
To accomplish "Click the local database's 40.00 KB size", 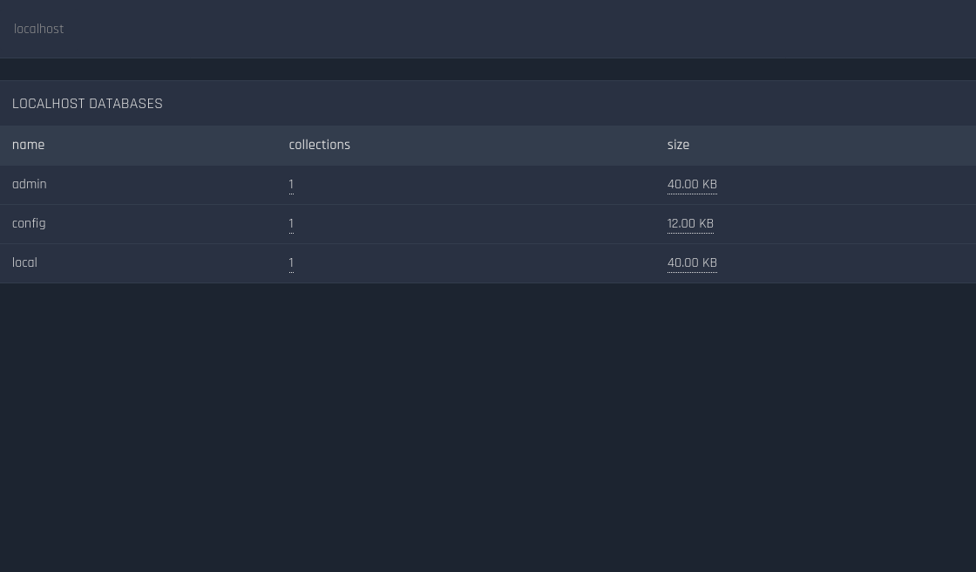I will [x=692, y=263].
